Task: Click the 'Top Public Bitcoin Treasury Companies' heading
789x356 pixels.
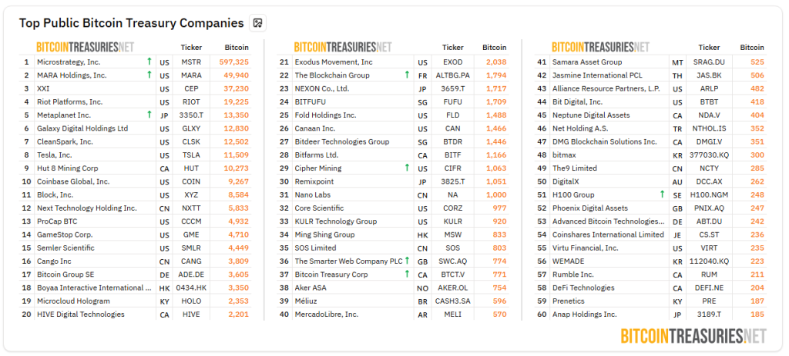Action: [131, 23]
